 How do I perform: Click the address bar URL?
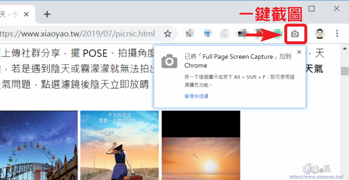pyautogui.click(x=77, y=34)
